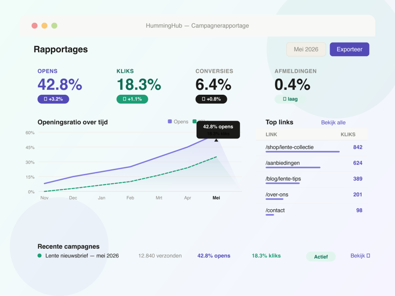Screen dimensions: 395x296
Task: Click the +0.8% conversies trend badge
Action: click(x=211, y=99)
